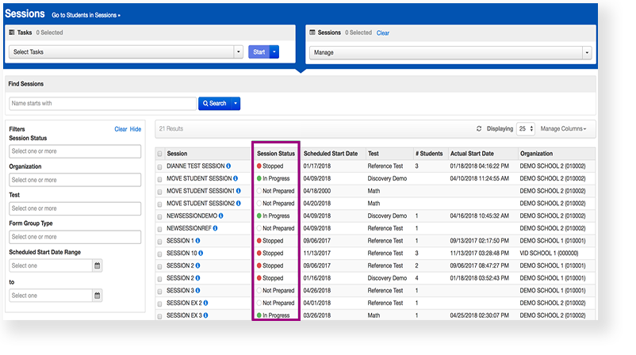636x355 pixels.
Task: Click the blue Search button
Action: (213, 103)
